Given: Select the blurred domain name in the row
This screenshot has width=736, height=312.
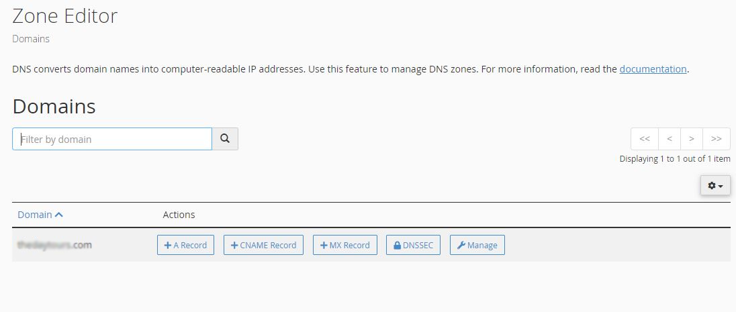Looking at the screenshot, I should pos(54,245).
